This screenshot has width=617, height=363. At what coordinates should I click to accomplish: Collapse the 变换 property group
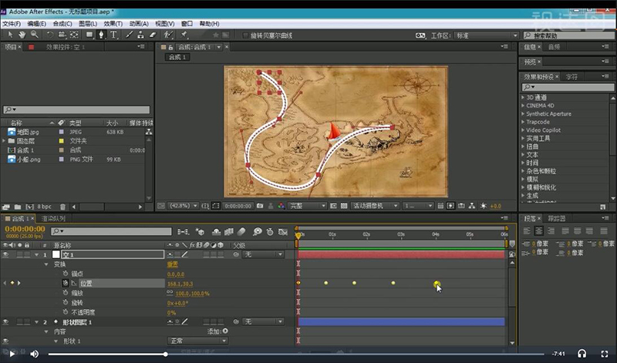pos(46,264)
